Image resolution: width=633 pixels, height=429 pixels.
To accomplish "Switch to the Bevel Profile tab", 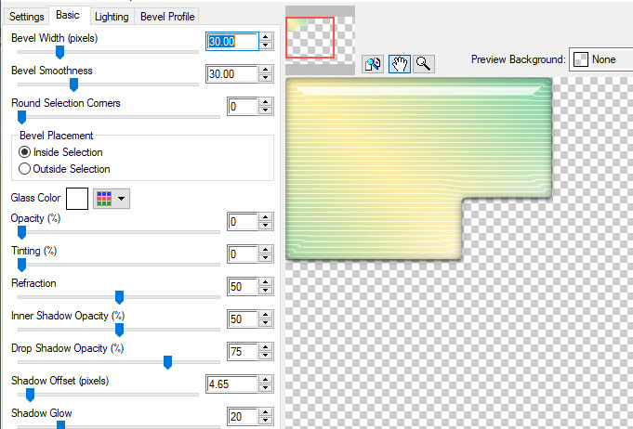I will [167, 17].
